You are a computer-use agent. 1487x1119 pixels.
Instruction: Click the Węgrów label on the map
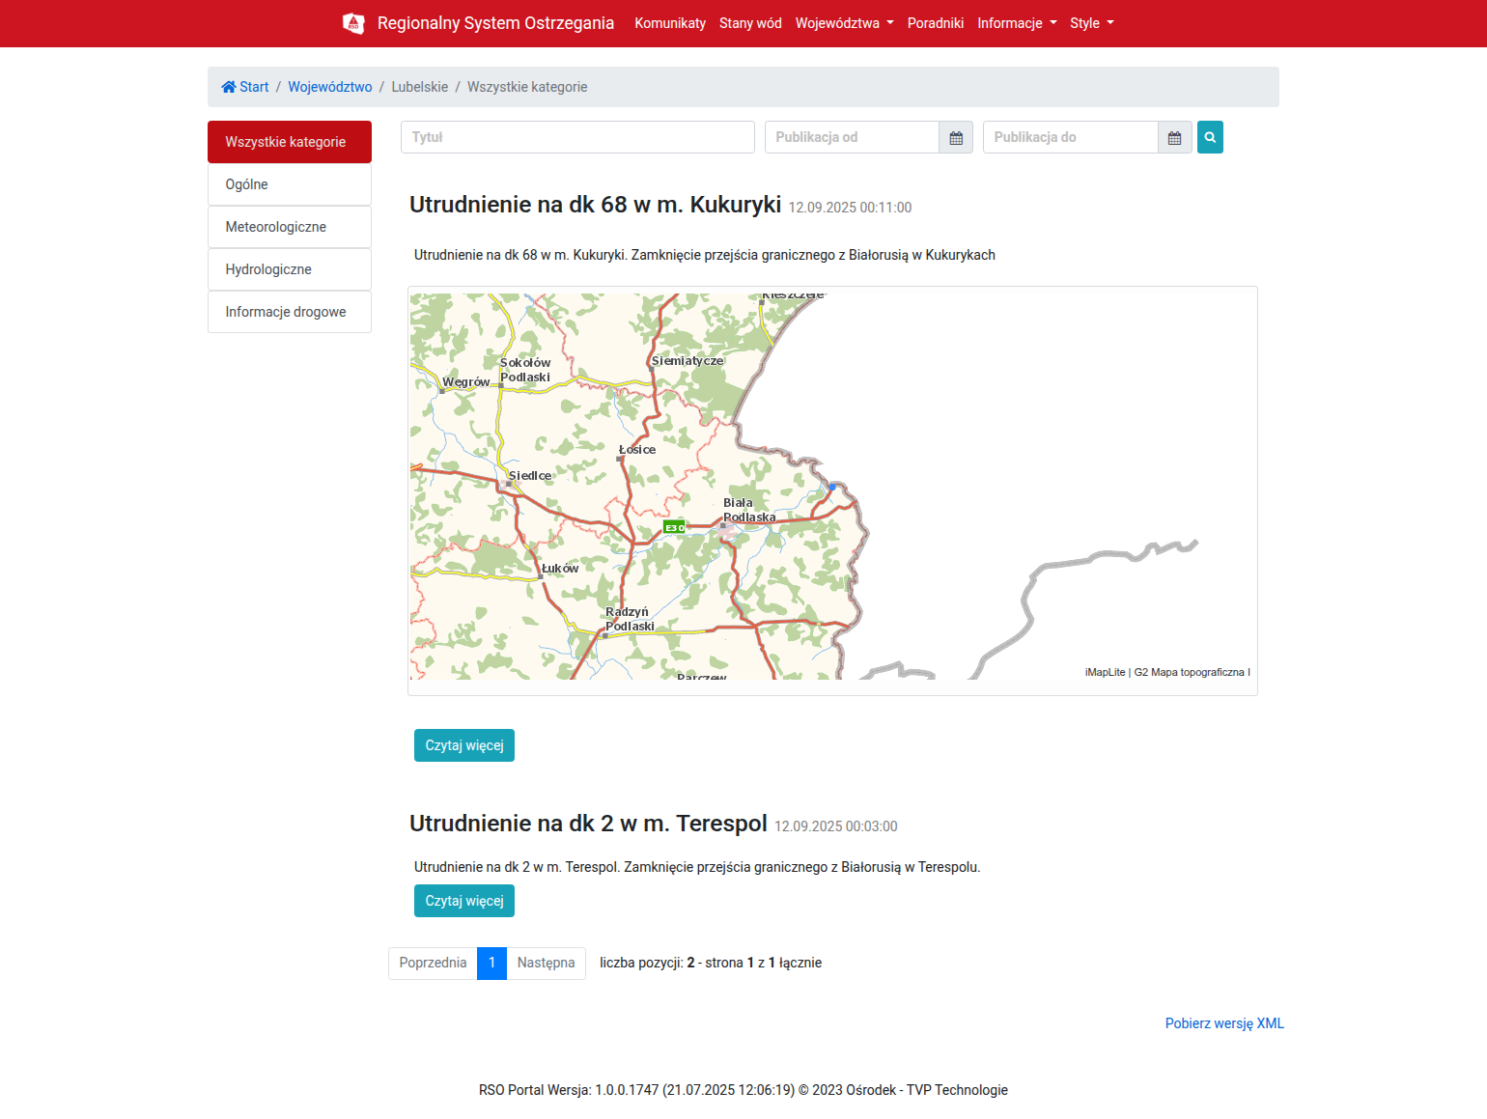click(466, 382)
